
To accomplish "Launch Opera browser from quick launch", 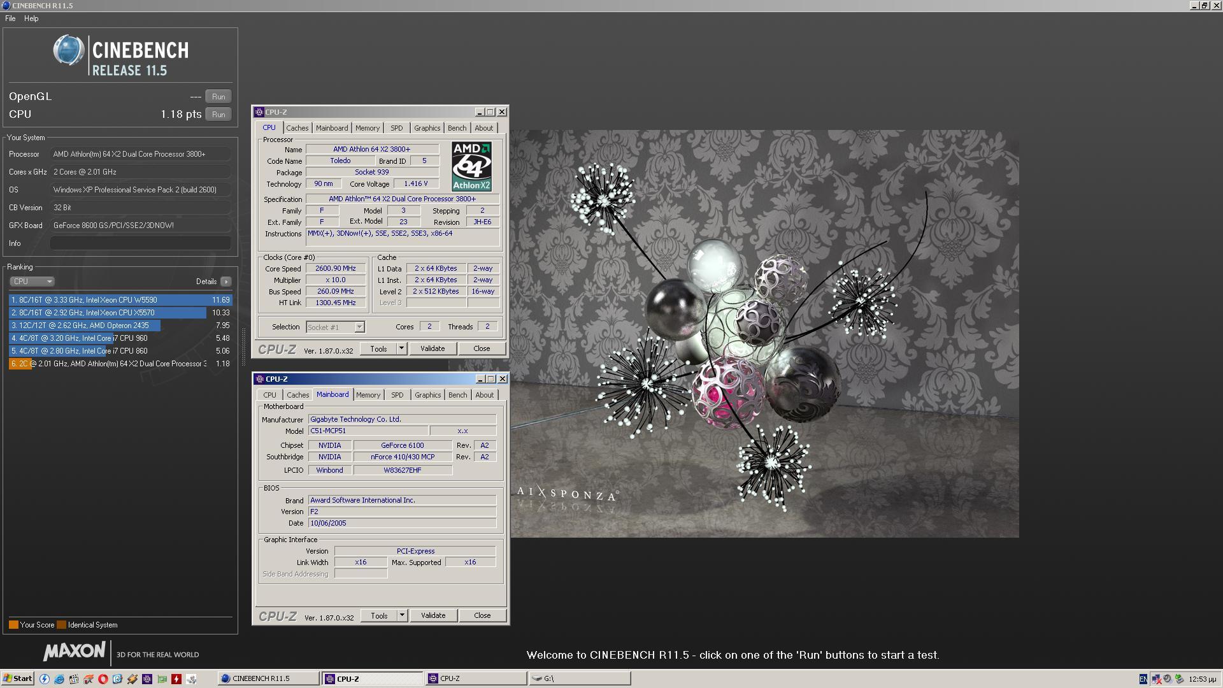I will (103, 679).
